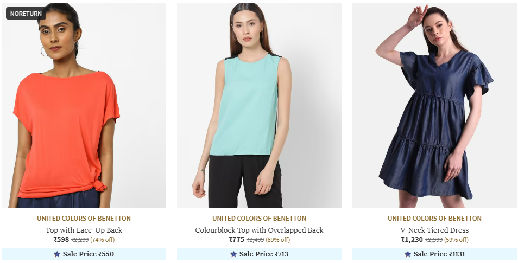Click the ₹775 price of colourblock top
The height and width of the screenshot is (263, 518).
tap(237, 240)
